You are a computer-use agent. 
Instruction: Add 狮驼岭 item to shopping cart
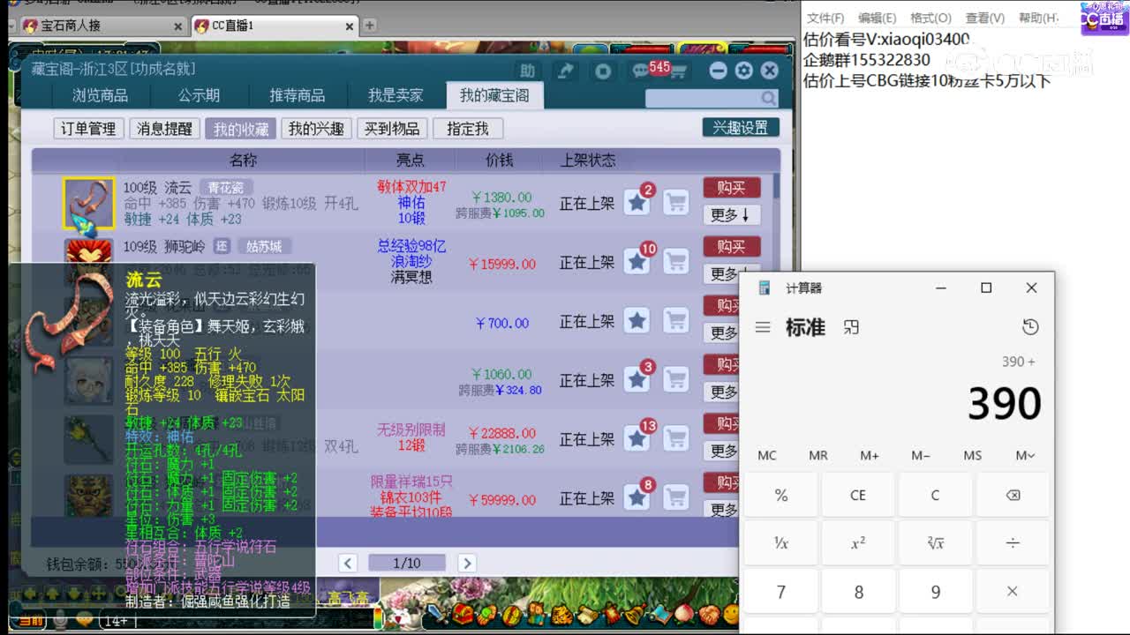pyautogui.click(x=676, y=262)
